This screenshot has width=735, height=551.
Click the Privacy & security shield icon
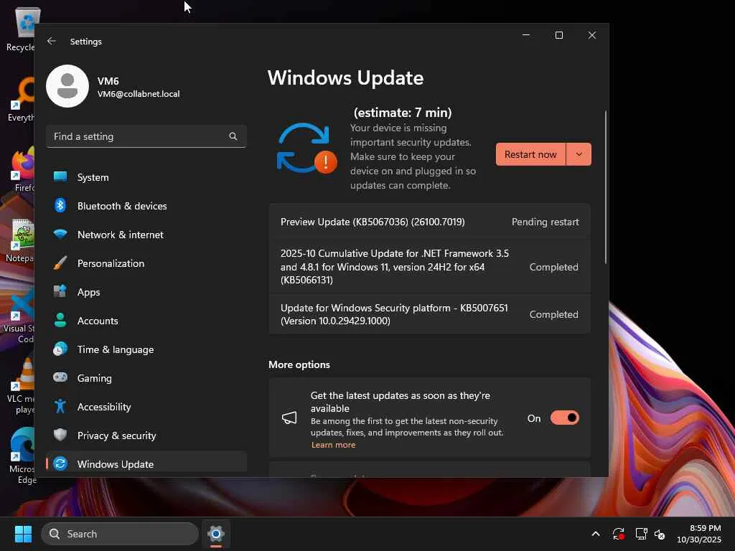coord(60,435)
